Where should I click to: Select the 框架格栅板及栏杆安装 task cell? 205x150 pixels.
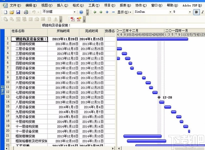point(29,141)
